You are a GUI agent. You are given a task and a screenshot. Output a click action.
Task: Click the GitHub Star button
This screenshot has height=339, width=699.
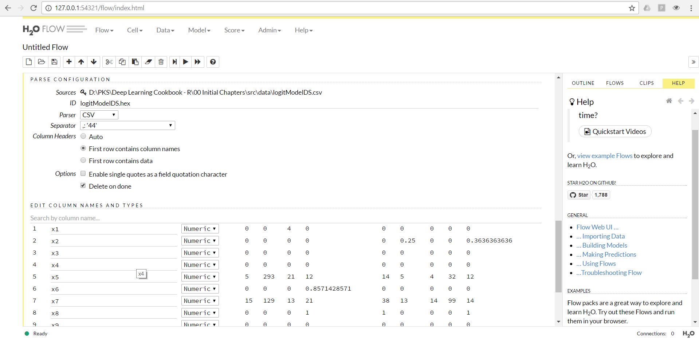point(579,195)
